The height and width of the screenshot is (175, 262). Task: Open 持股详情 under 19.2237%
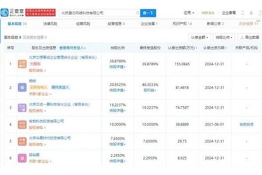pyautogui.click(x=117, y=111)
